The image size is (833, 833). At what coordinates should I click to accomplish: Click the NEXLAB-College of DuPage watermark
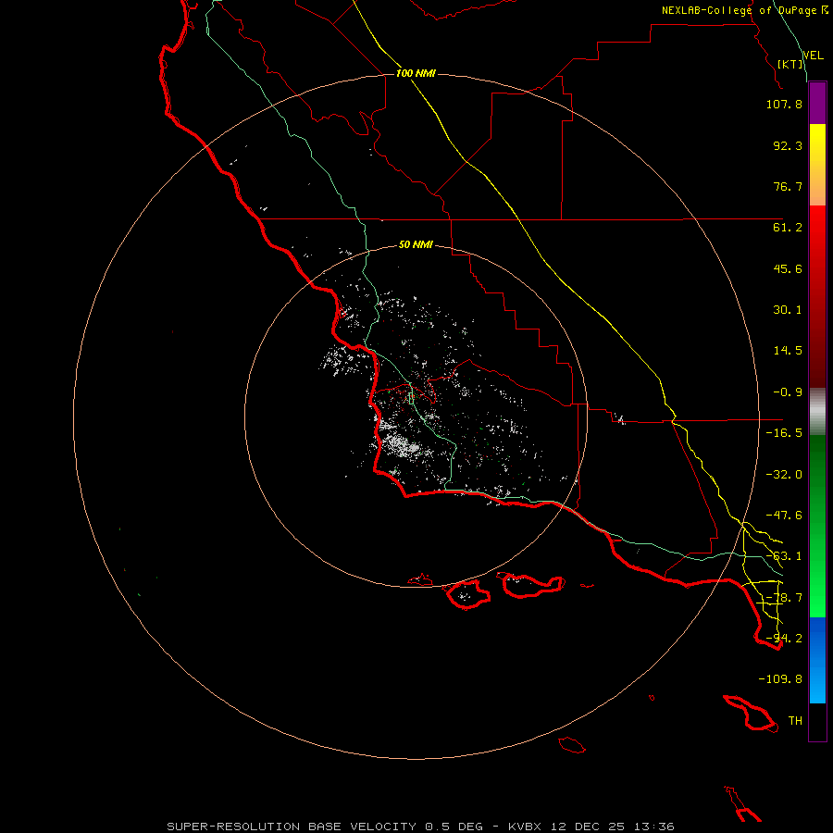pyautogui.click(x=744, y=10)
